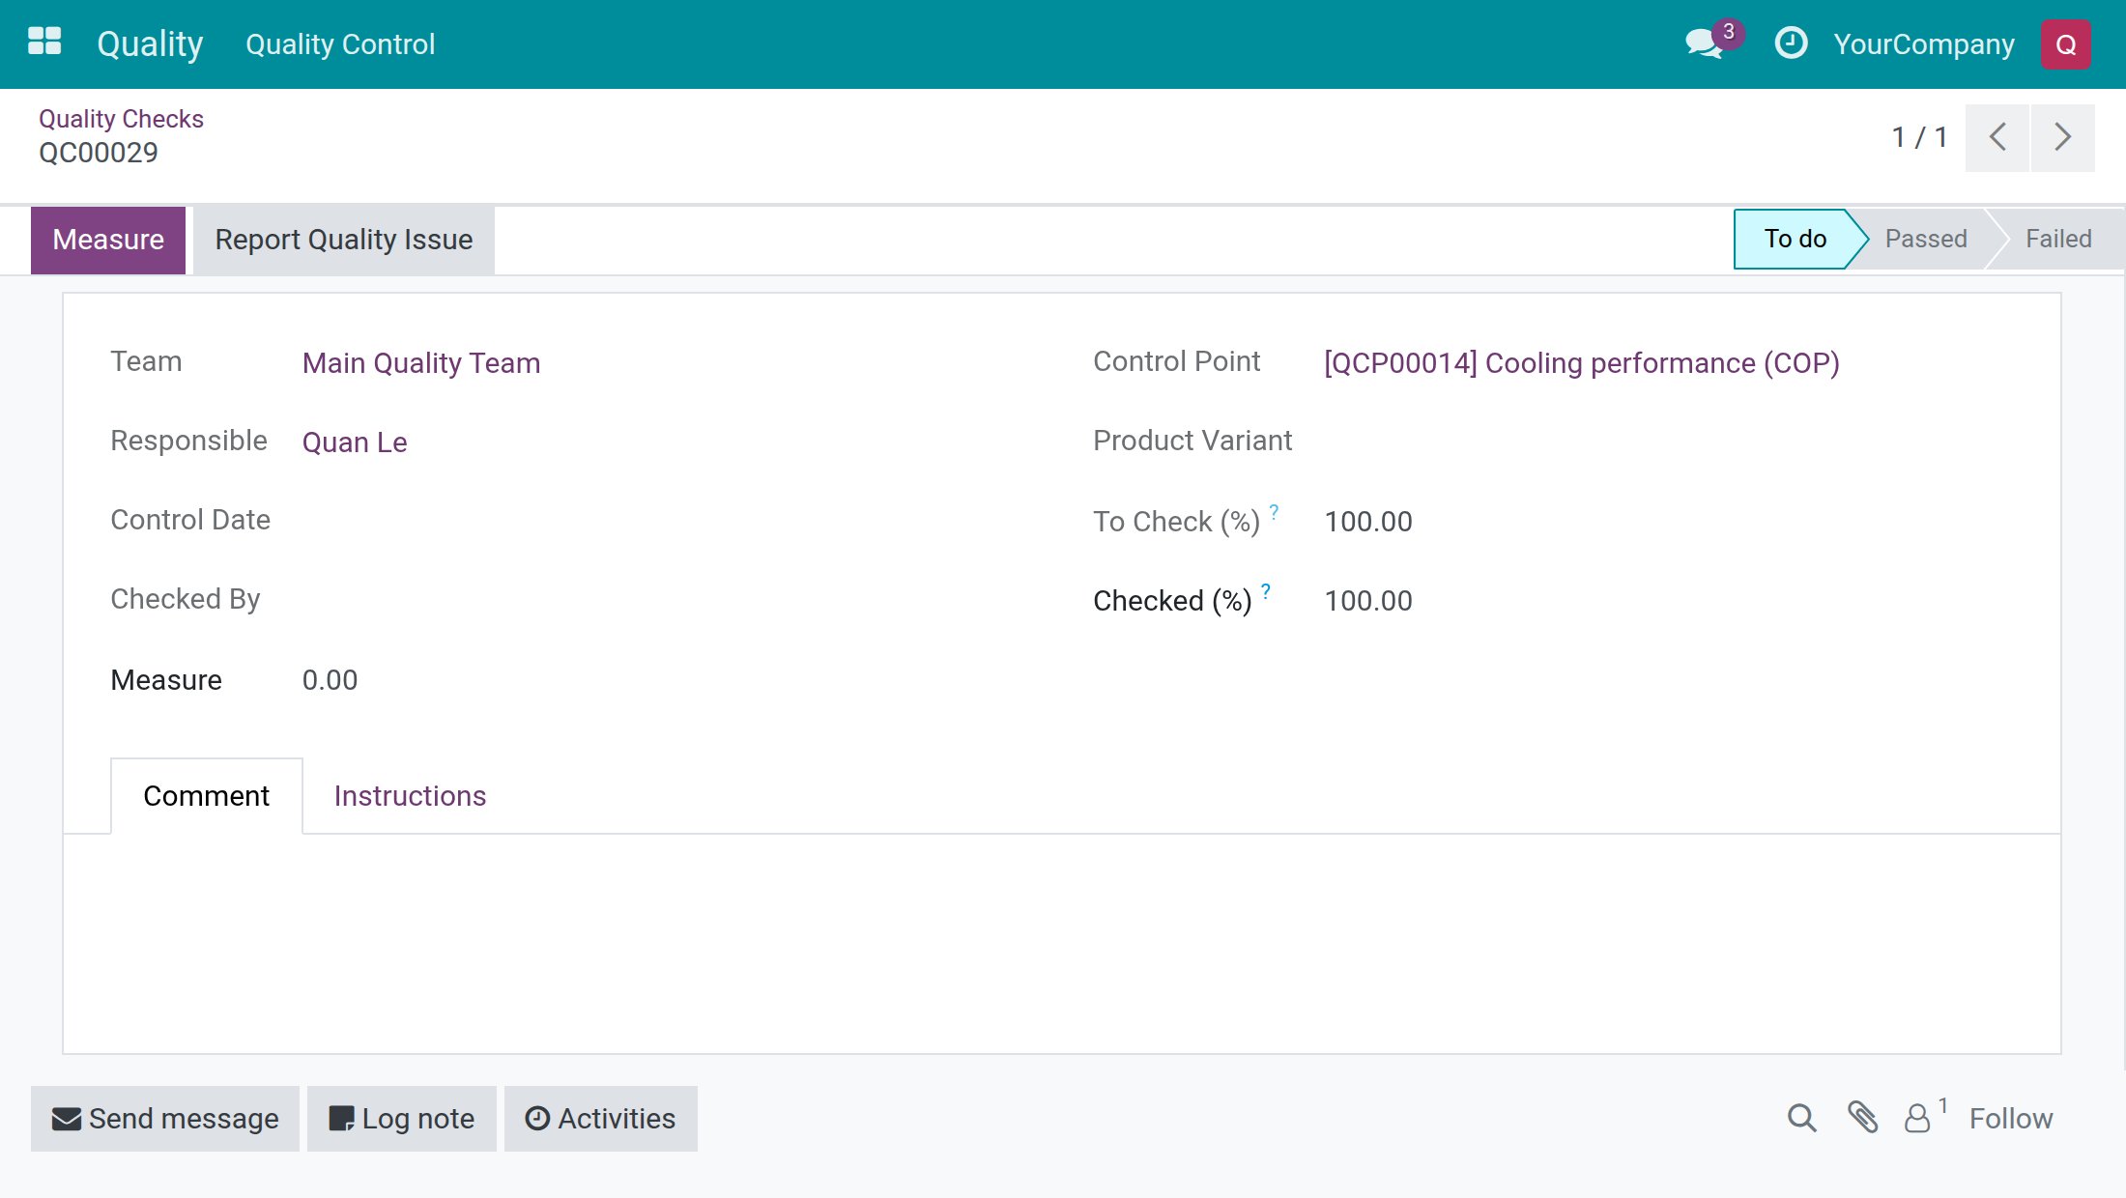This screenshot has width=2126, height=1198.
Task: Open the Cooling performance control point link
Action: click(x=1581, y=363)
